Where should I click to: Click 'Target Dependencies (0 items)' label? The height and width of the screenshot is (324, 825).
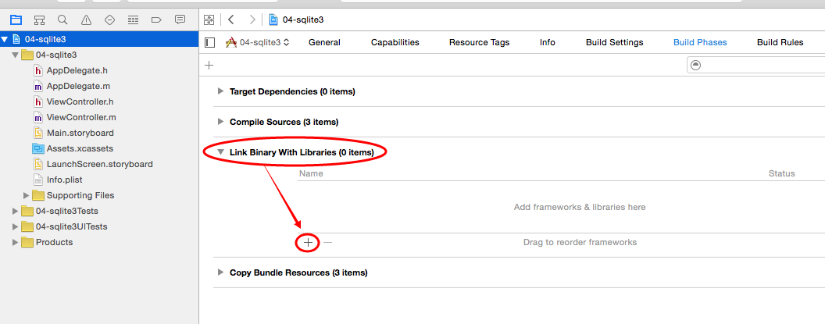click(x=292, y=91)
